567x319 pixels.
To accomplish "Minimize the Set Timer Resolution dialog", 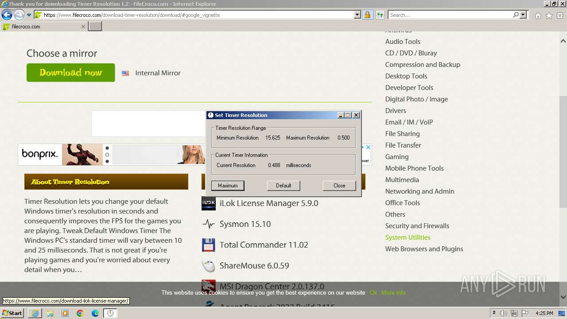I will click(x=341, y=115).
